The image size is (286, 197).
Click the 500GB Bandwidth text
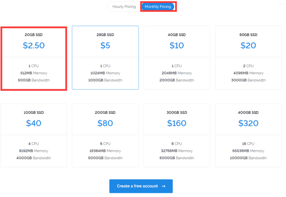tap(34, 80)
